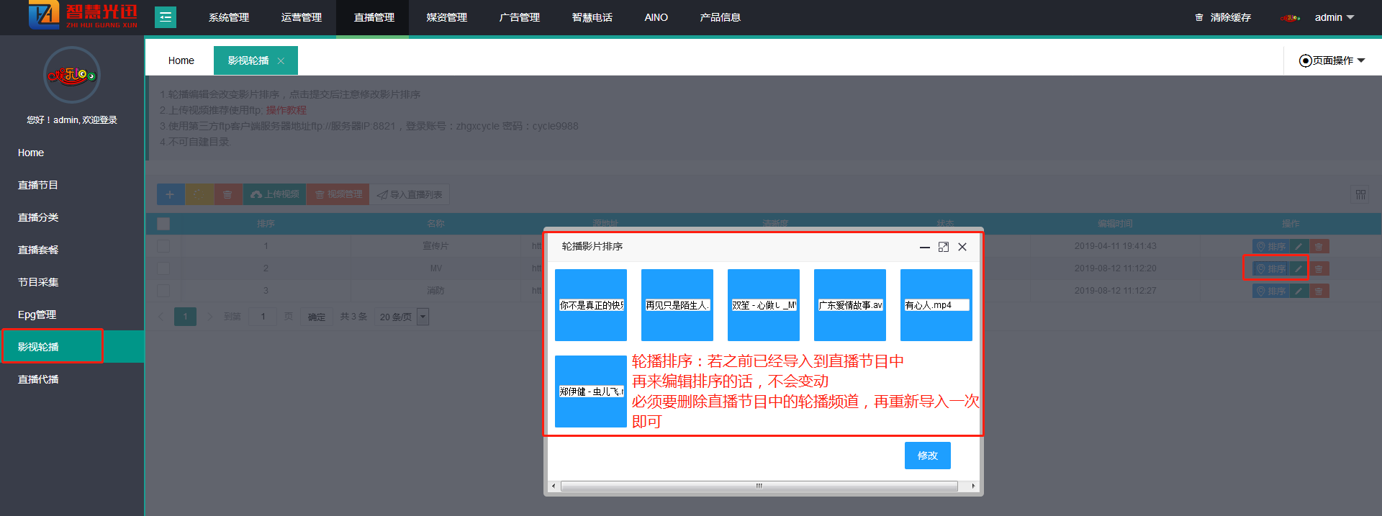Open the 页面操作 dropdown menu

pos(1332,60)
